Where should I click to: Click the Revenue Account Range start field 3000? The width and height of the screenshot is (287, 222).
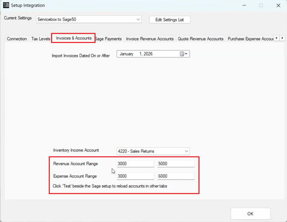[135, 164]
